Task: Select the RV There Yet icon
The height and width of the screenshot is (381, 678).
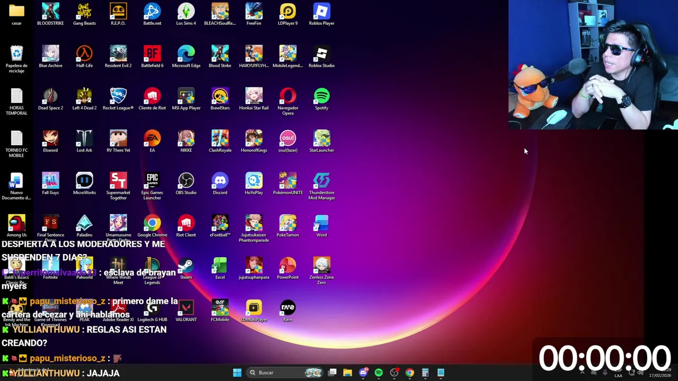Action: pyautogui.click(x=118, y=141)
